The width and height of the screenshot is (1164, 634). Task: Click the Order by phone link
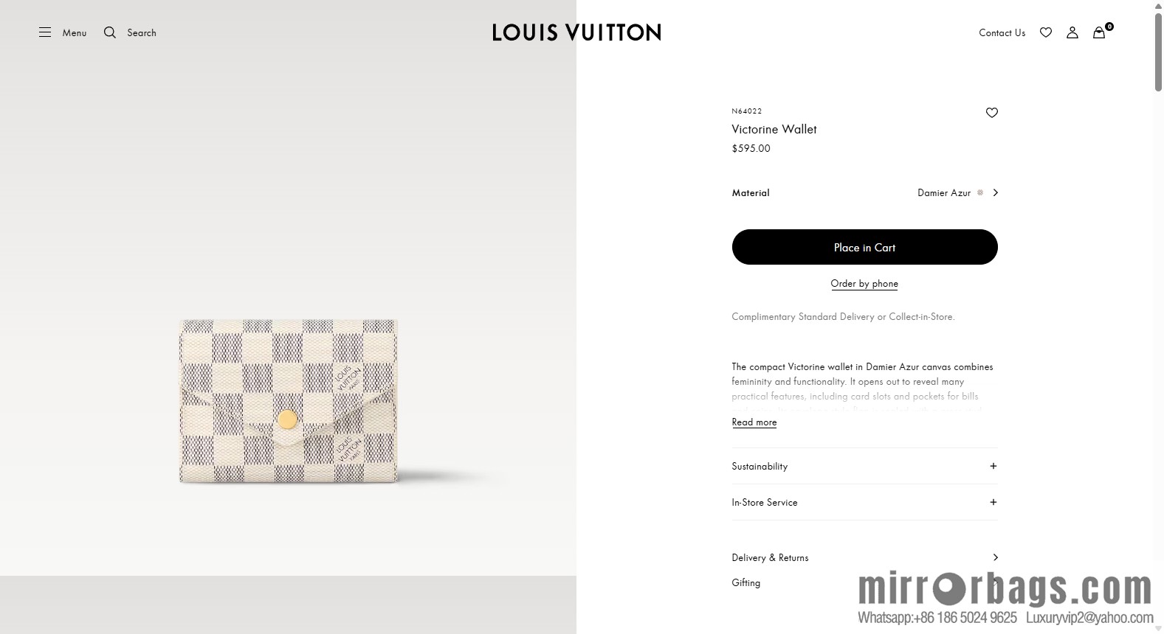click(x=864, y=283)
